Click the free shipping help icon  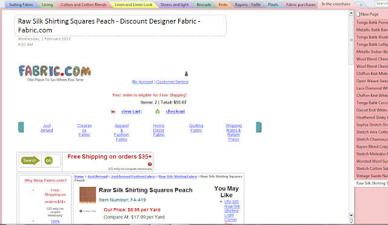150,165
